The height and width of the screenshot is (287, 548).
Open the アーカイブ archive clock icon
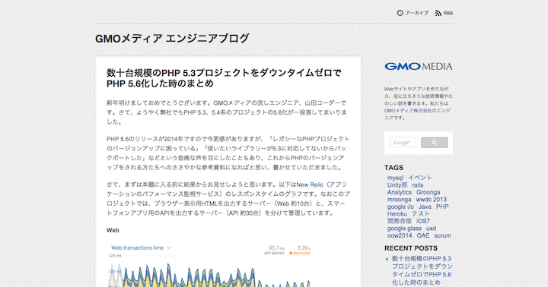point(400,13)
